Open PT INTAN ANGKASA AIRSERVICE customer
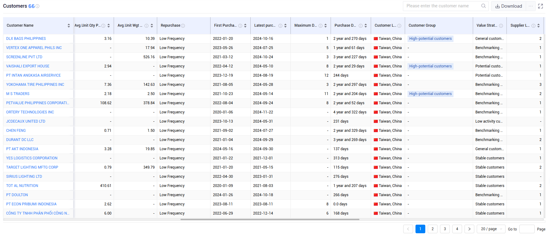Viewport: 550px width, 236px height. pos(33,75)
